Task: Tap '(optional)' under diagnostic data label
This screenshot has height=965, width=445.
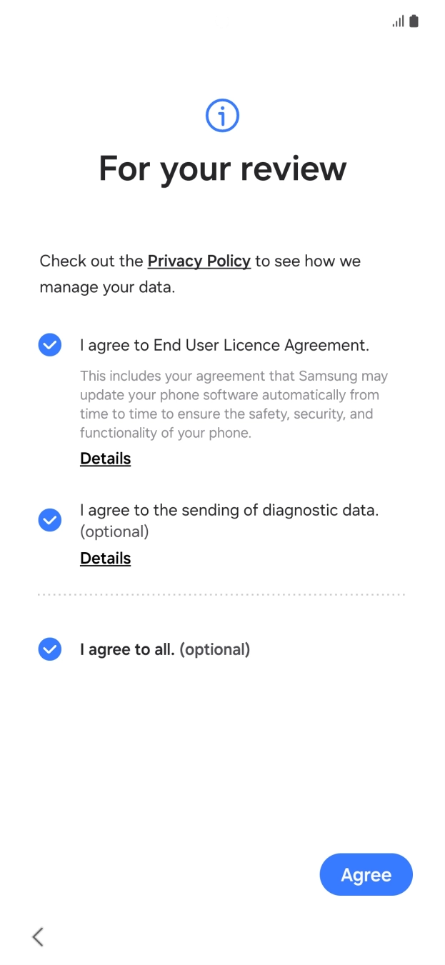Action: click(x=114, y=531)
